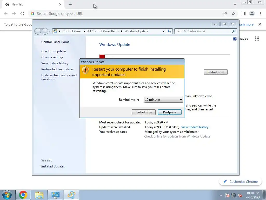Click the Chrome reload page icon
The width and height of the screenshot is (266, 200).
point(22,14)
